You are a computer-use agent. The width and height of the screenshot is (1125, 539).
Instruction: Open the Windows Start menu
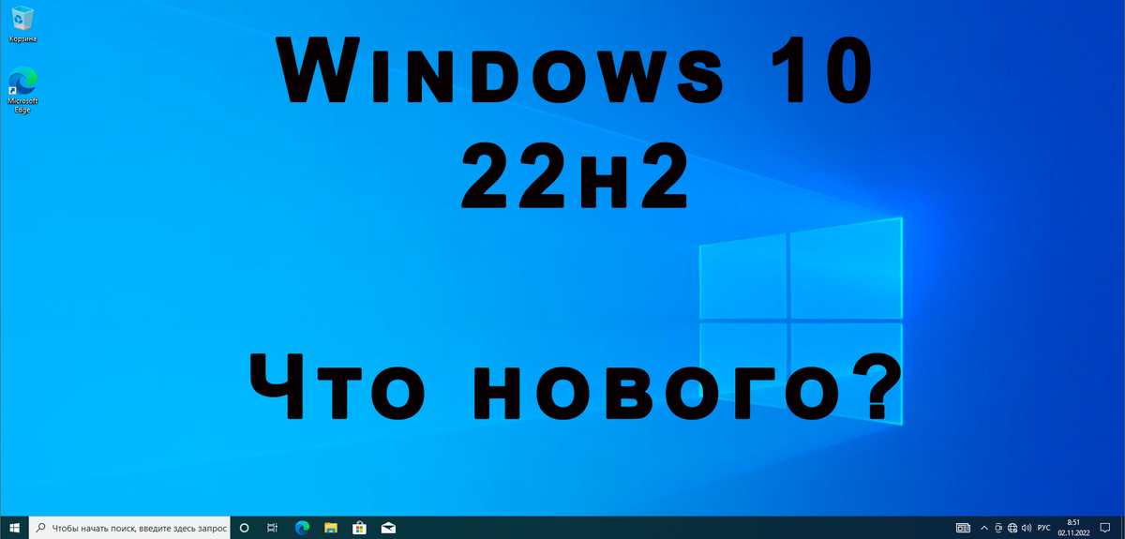pos(14,528)
